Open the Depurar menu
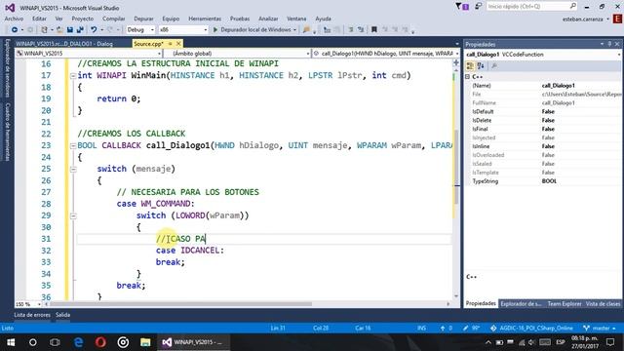The width and height of the screenshot is (624, 351). pos(143,19)
